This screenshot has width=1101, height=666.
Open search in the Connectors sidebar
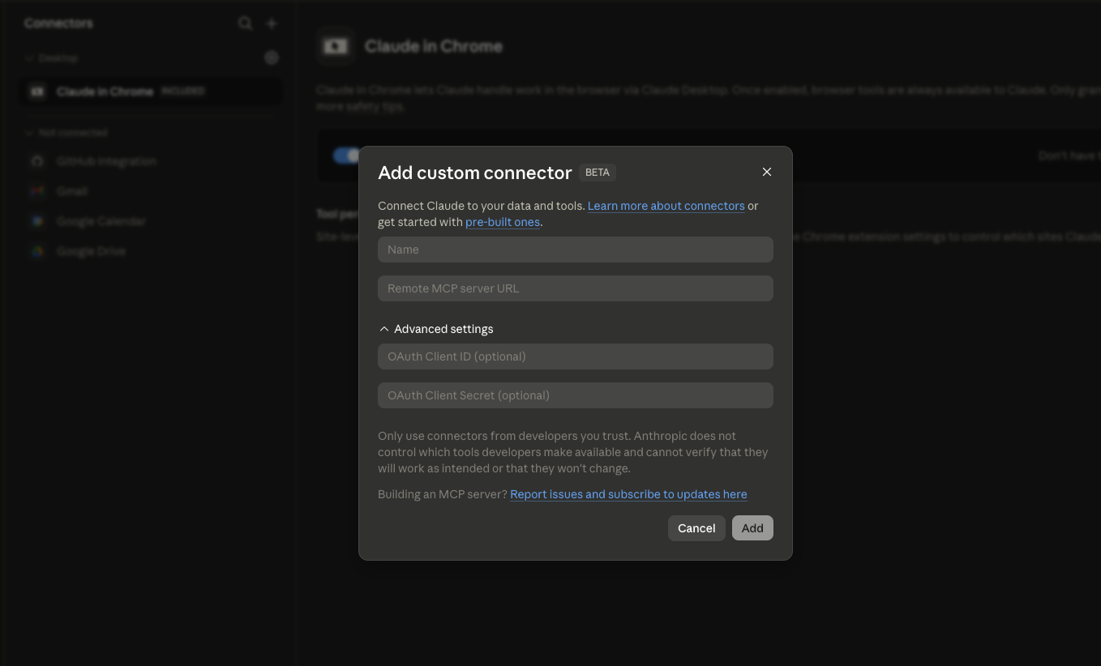click(245, 23)
